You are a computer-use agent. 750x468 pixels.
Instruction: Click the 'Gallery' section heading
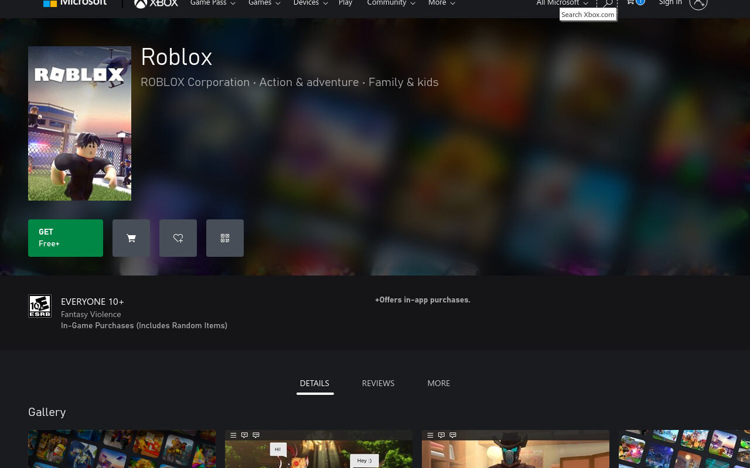47,412
